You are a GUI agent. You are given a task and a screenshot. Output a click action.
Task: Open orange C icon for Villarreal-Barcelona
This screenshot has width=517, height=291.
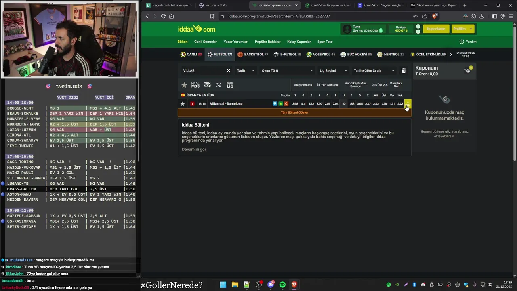pyautogui.click(x=286, y=104)
